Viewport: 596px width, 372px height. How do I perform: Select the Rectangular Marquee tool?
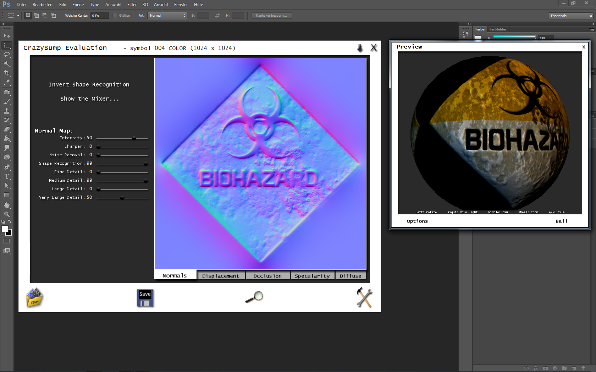pyautogui.click(x=7, y=45)
